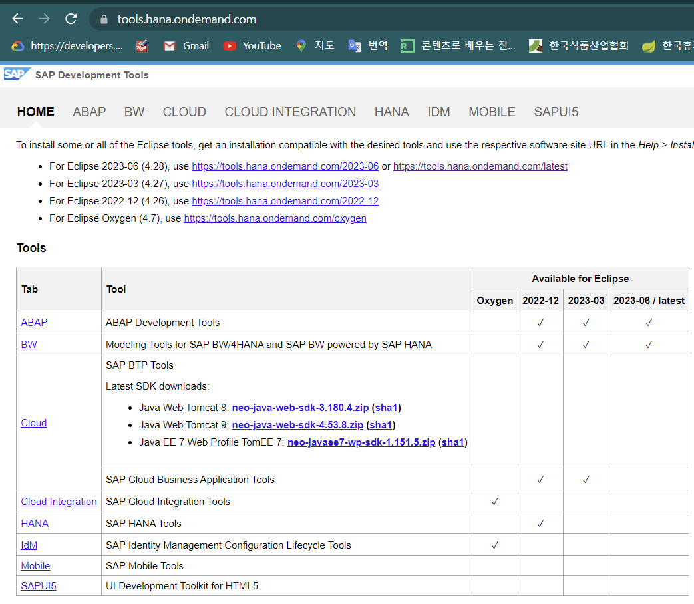The image size is (694, 604).
Task: Select the HOME navigation tab
Action: coord(36,112)
